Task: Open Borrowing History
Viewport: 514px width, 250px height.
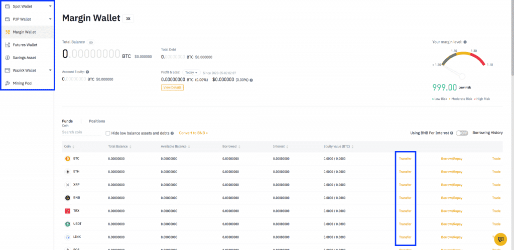Action: pyautogui.click(x=487, y=133)
